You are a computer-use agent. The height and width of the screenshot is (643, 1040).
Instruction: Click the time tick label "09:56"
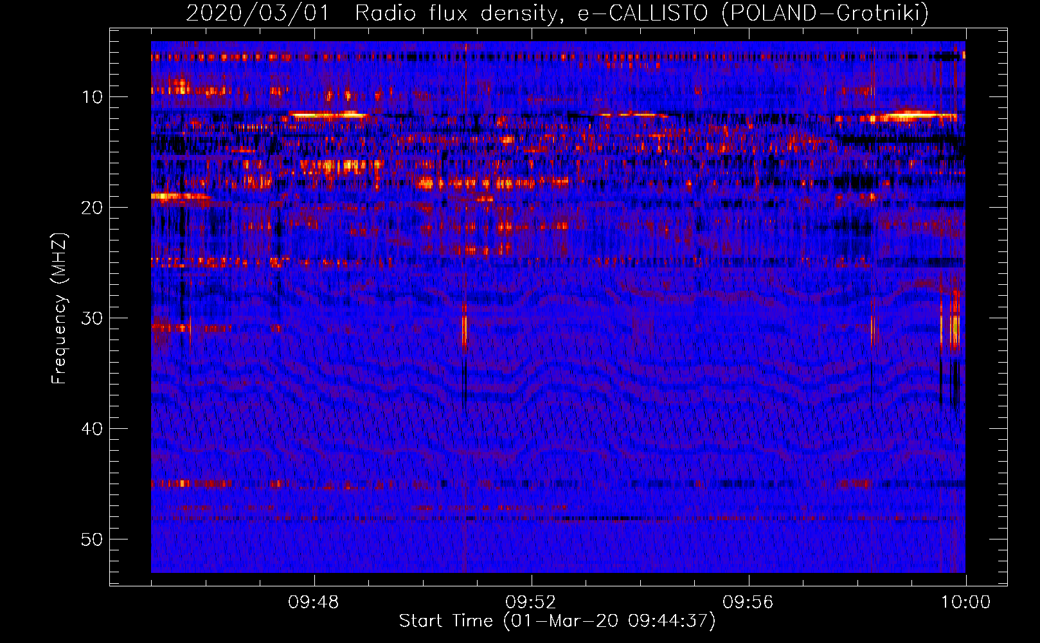748,602
